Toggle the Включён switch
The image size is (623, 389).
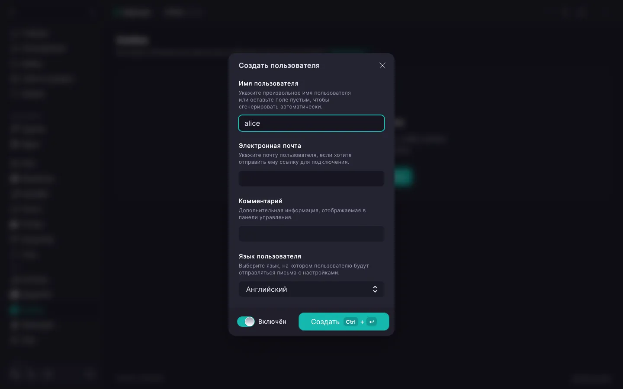click(x=246, y=322)
